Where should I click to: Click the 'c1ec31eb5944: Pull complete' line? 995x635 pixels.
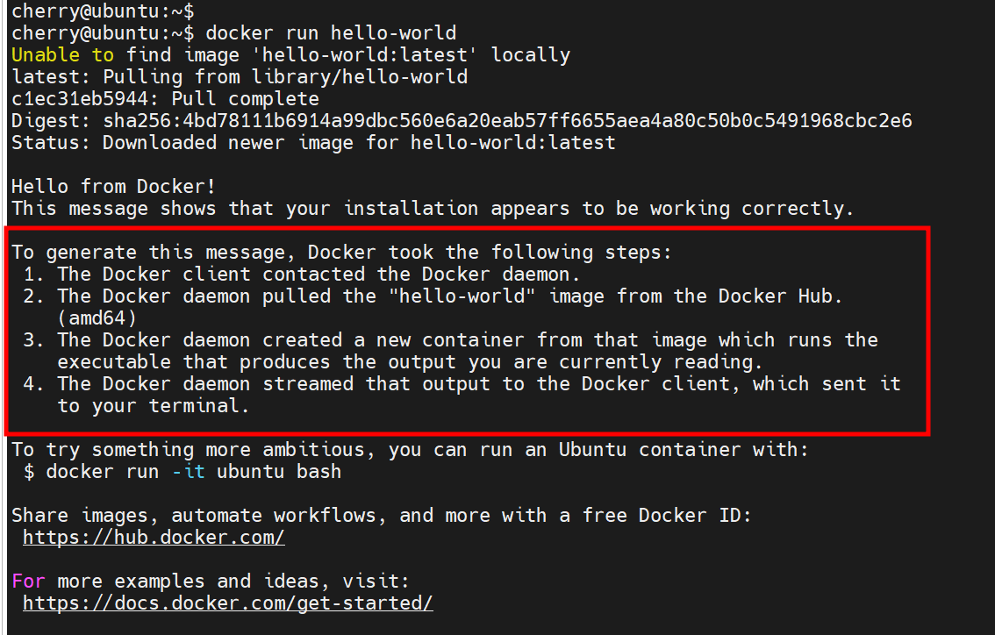[165, 98]
